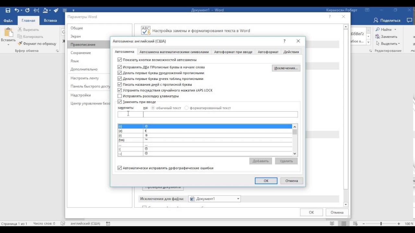Click the Исключения... button

pos(286,68)
